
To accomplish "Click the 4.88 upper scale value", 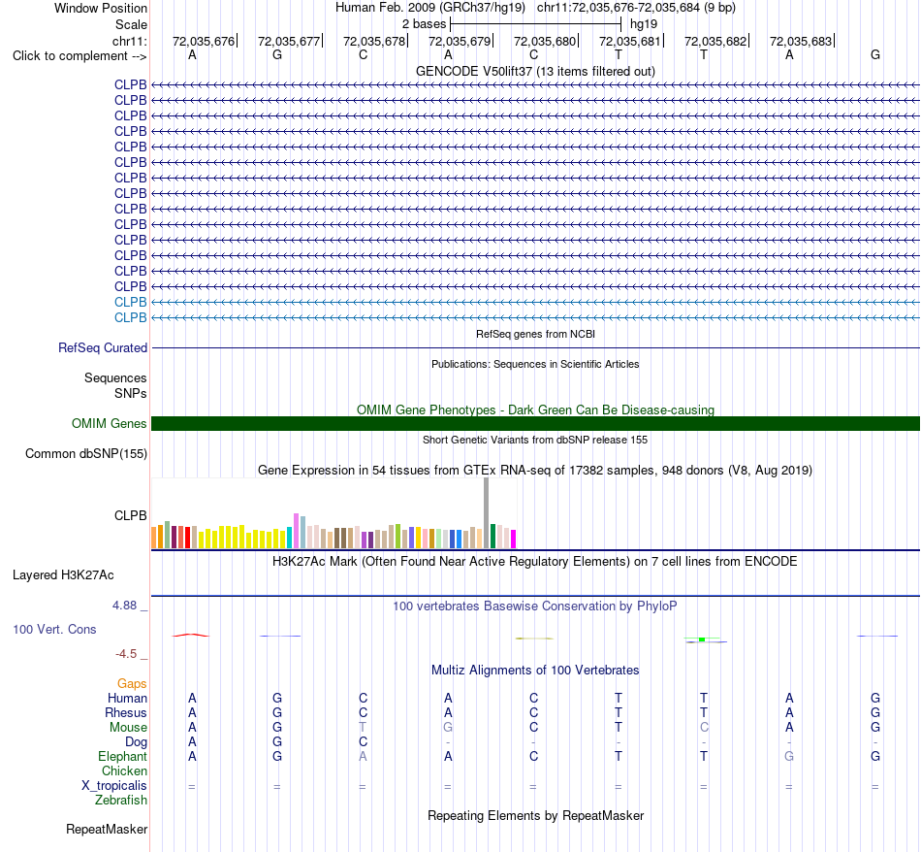I will tap(124, 606).
